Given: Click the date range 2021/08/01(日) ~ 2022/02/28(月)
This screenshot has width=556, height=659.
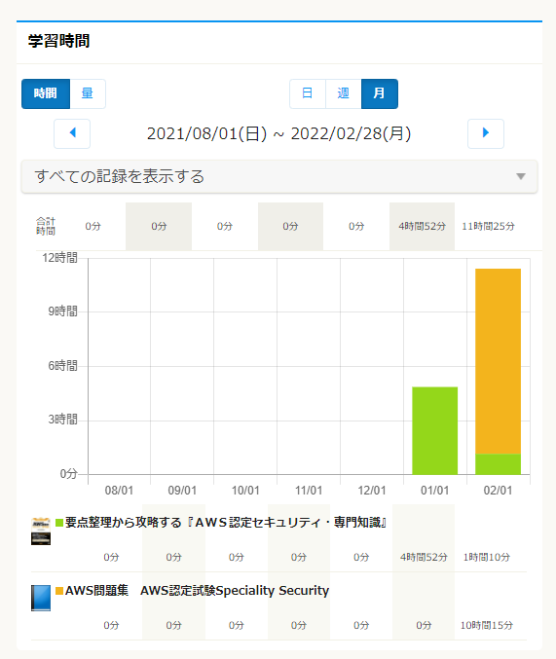Looking at the screenshot, I should tap(278, 133).
